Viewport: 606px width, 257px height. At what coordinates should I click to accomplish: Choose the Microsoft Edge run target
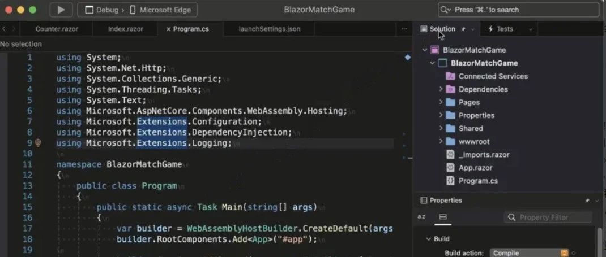161,10
